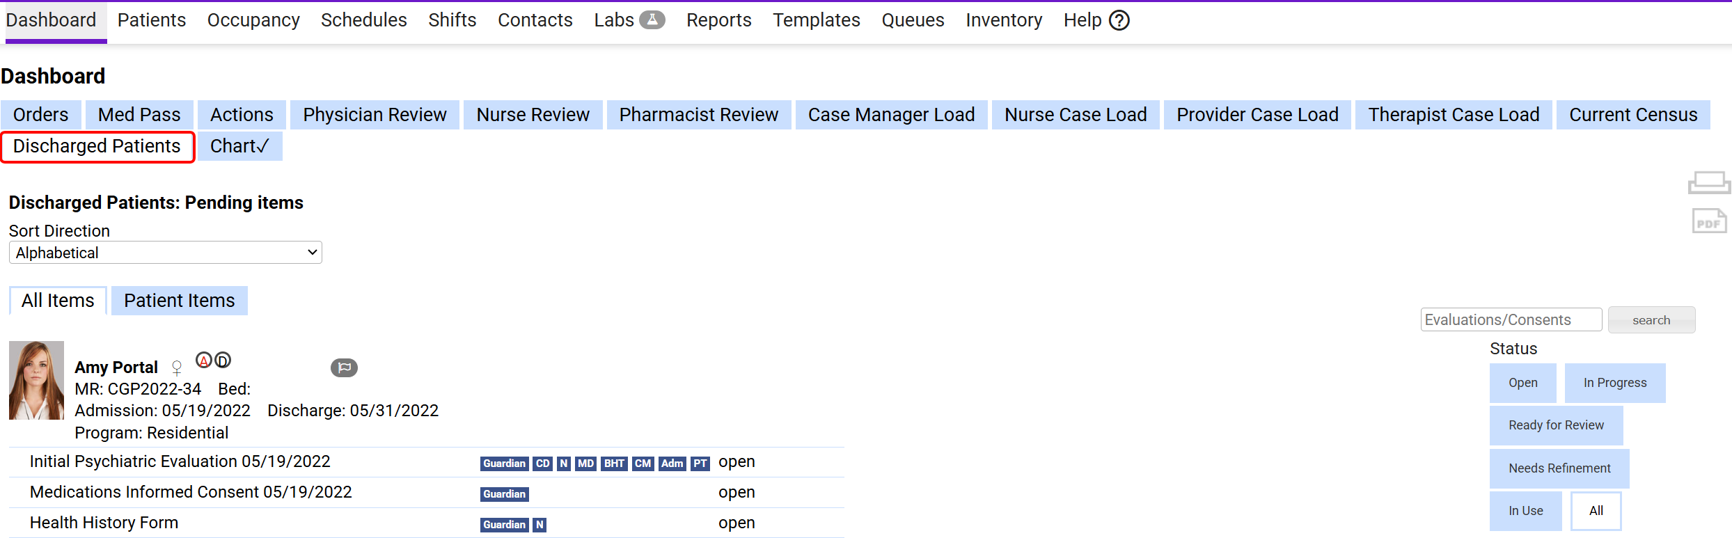
Task: Open the Labs flask icon
Action: click(x=652, y=19)
